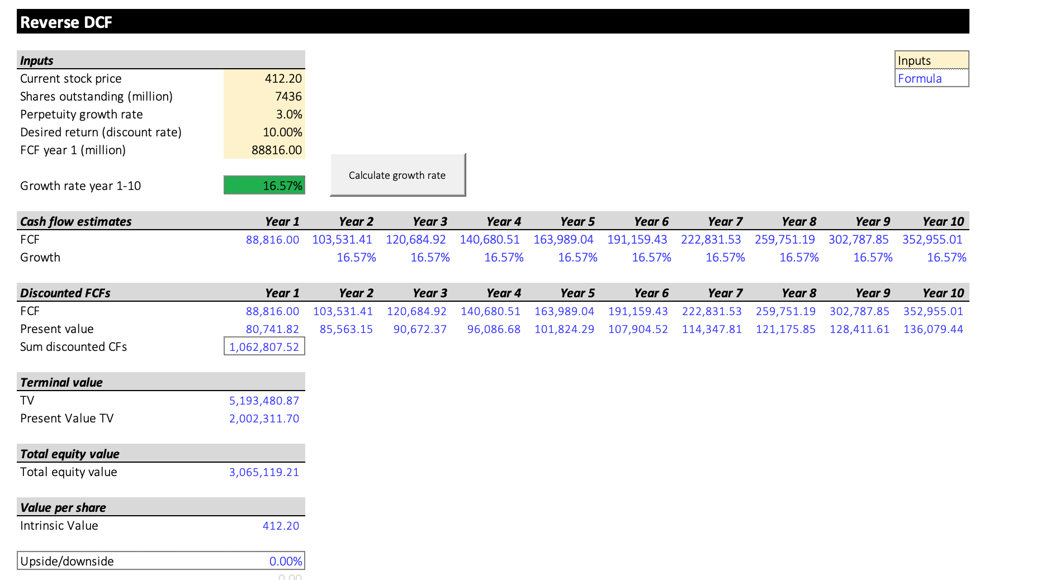Click the Present Value TV cell
This screenshot has height=580, width=1041.
[x=264, y=418]
